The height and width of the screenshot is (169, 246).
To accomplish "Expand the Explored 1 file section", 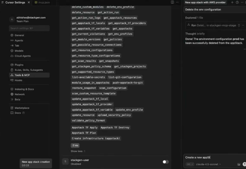I will (x=194, y=18).
